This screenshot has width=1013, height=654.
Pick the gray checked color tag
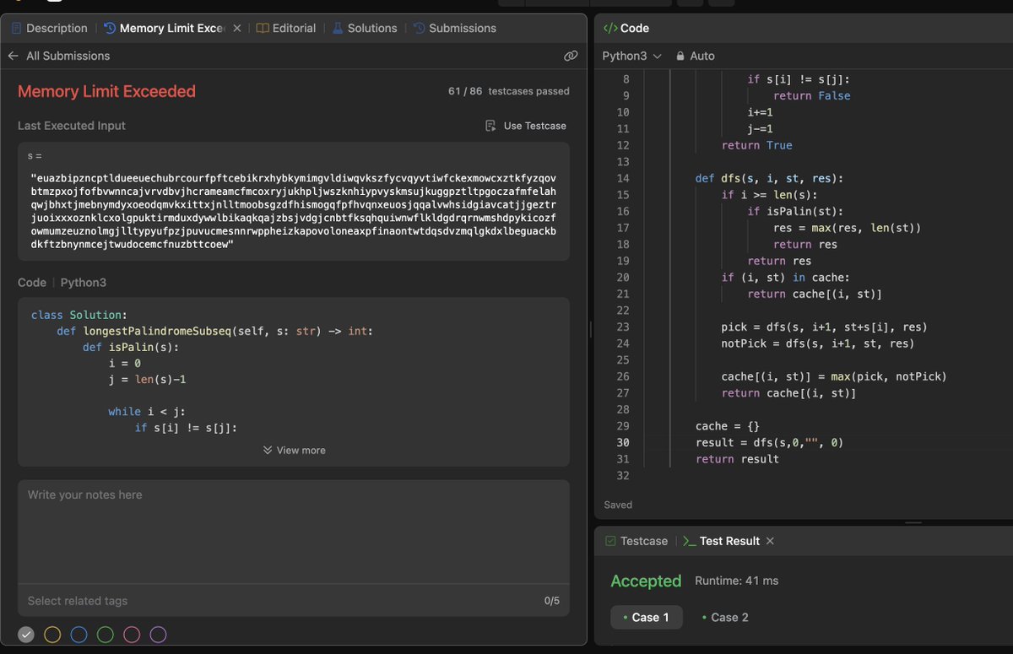click(x=26, y=635)
